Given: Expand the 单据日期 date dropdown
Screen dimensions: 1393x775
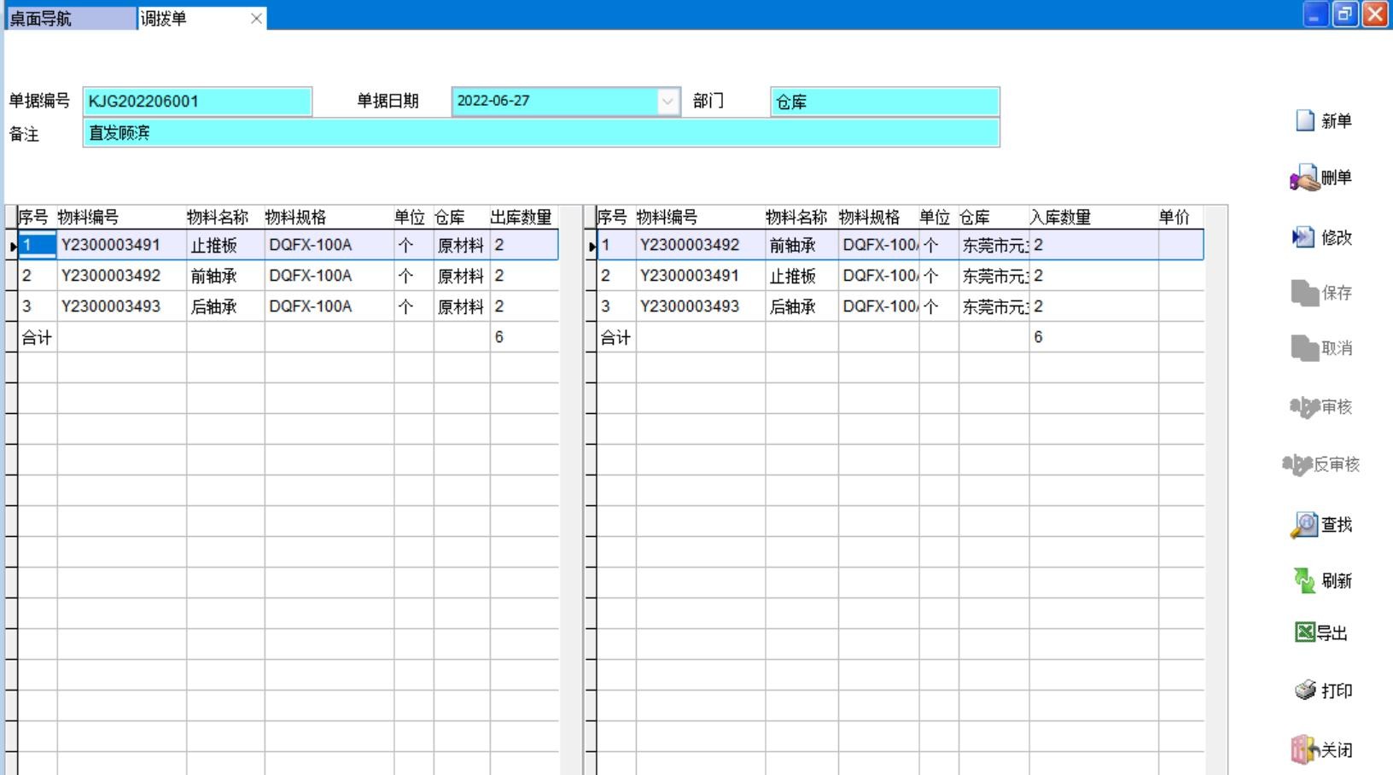Looking at the screenshot, I should (667, 102).
